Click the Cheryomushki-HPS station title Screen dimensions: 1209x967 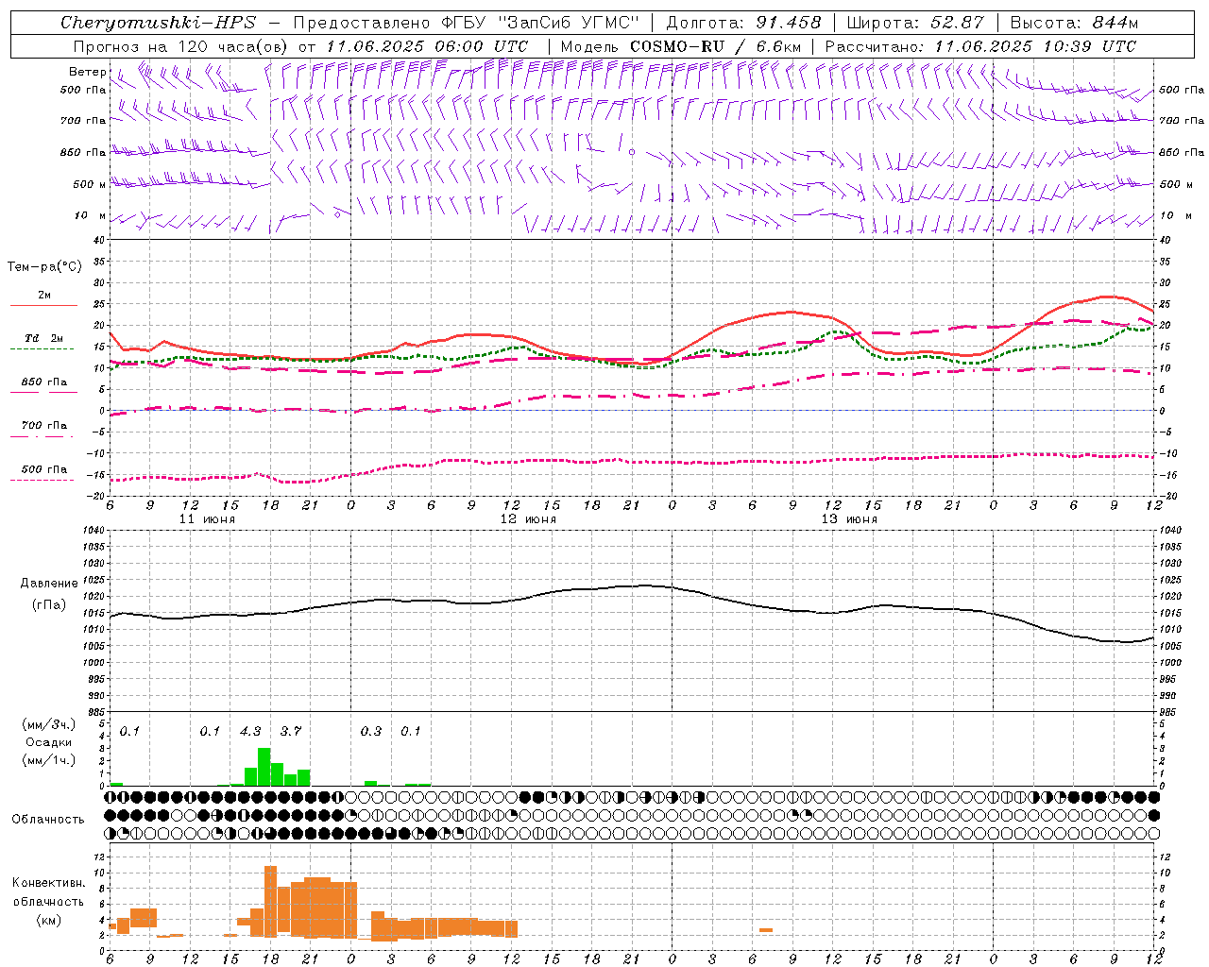(159, 23)
